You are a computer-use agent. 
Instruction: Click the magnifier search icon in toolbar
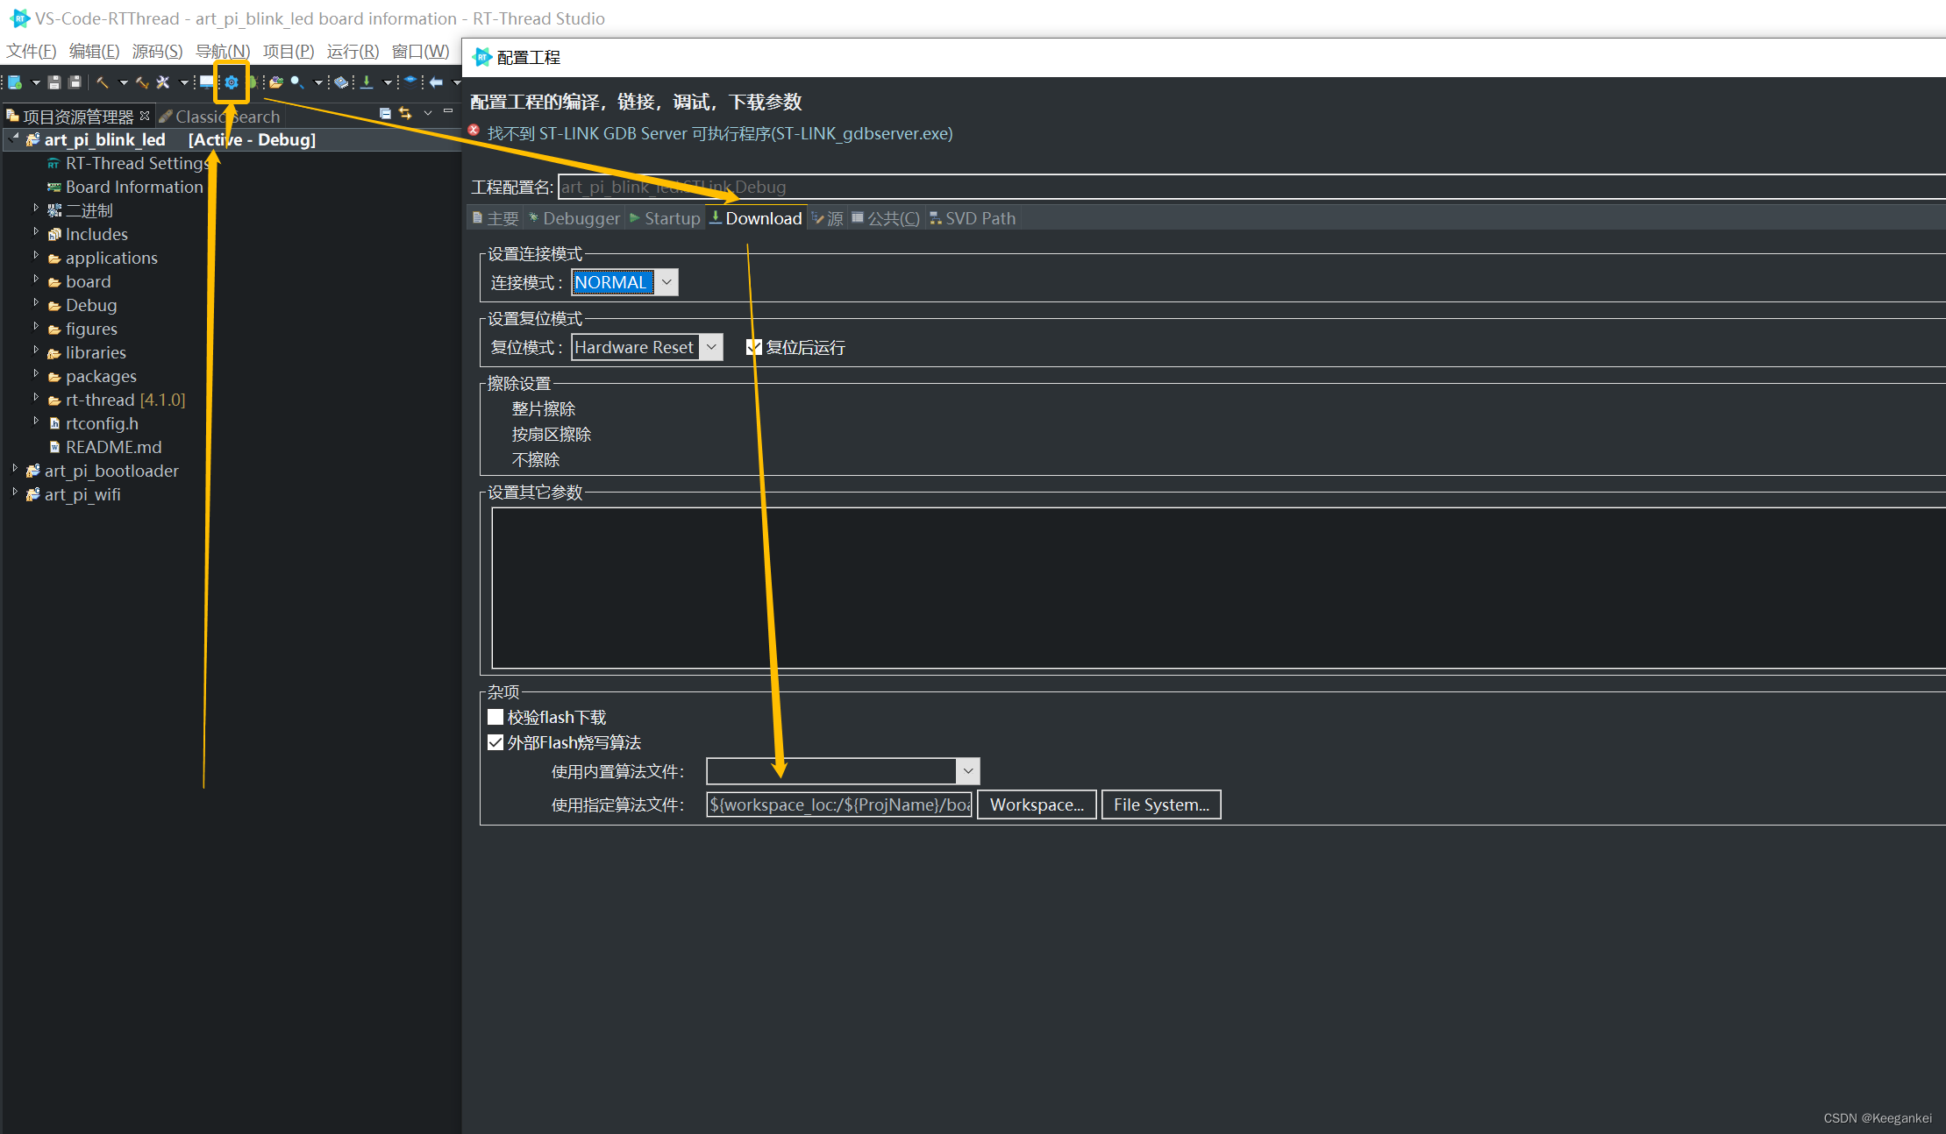[297, 82]
